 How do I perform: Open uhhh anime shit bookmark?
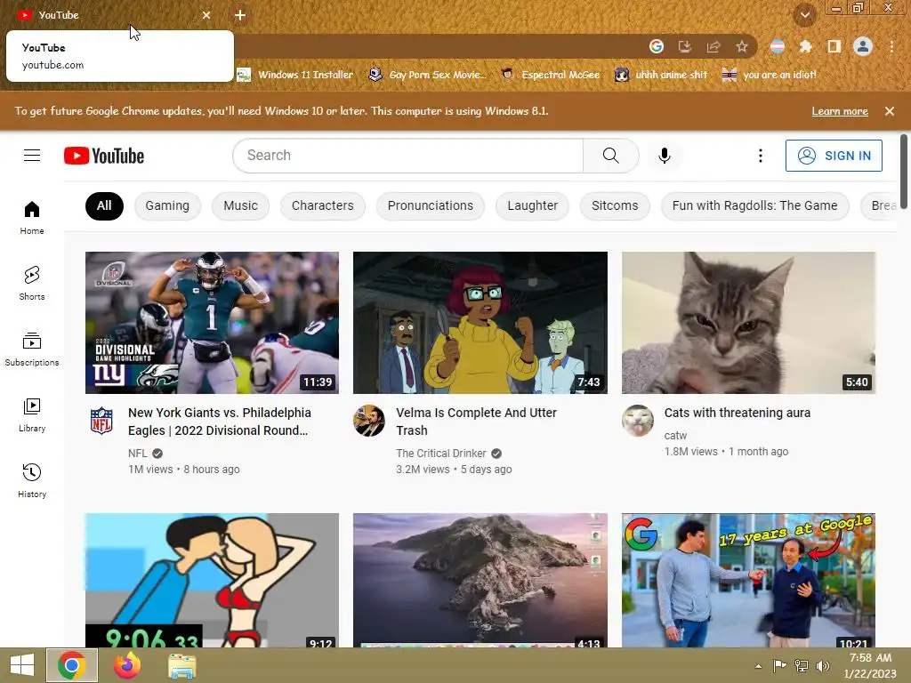pos(662,75)
